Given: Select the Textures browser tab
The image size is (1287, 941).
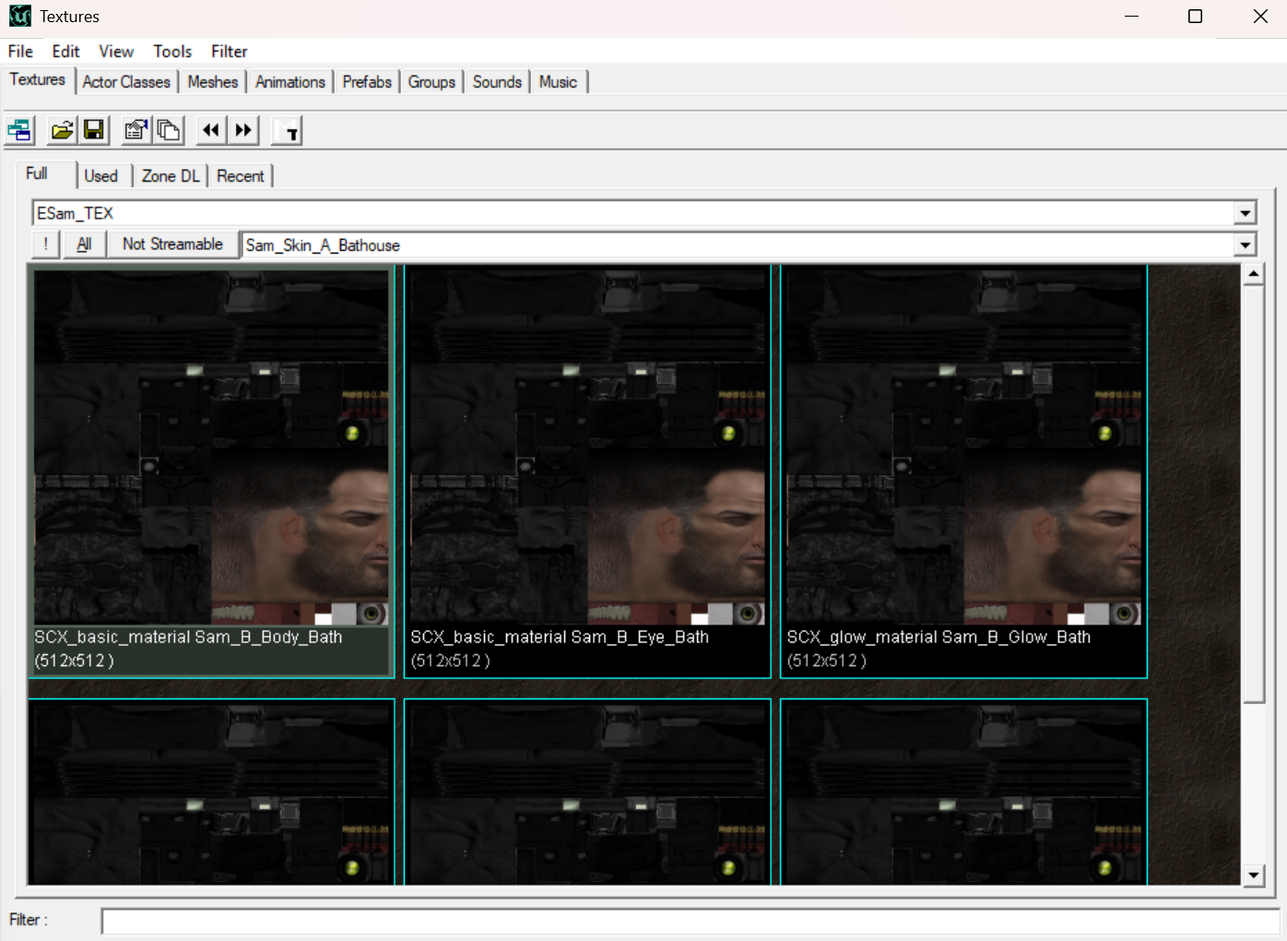Looking at the screenshot, I should coord(38,80).
